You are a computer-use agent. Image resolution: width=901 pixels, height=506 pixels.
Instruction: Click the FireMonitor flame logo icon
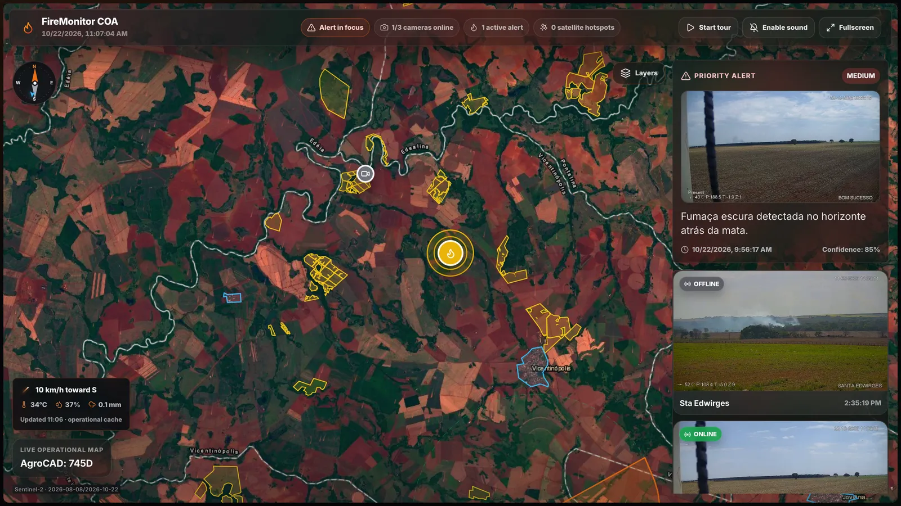coord(28,28)
